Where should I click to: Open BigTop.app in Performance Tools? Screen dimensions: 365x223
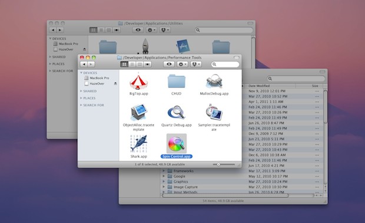(x=138, y=82)
